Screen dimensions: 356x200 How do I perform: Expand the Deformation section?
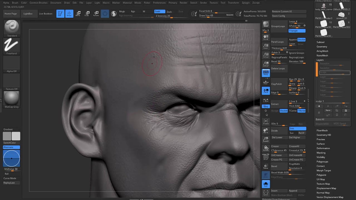[x=323, y=148]
